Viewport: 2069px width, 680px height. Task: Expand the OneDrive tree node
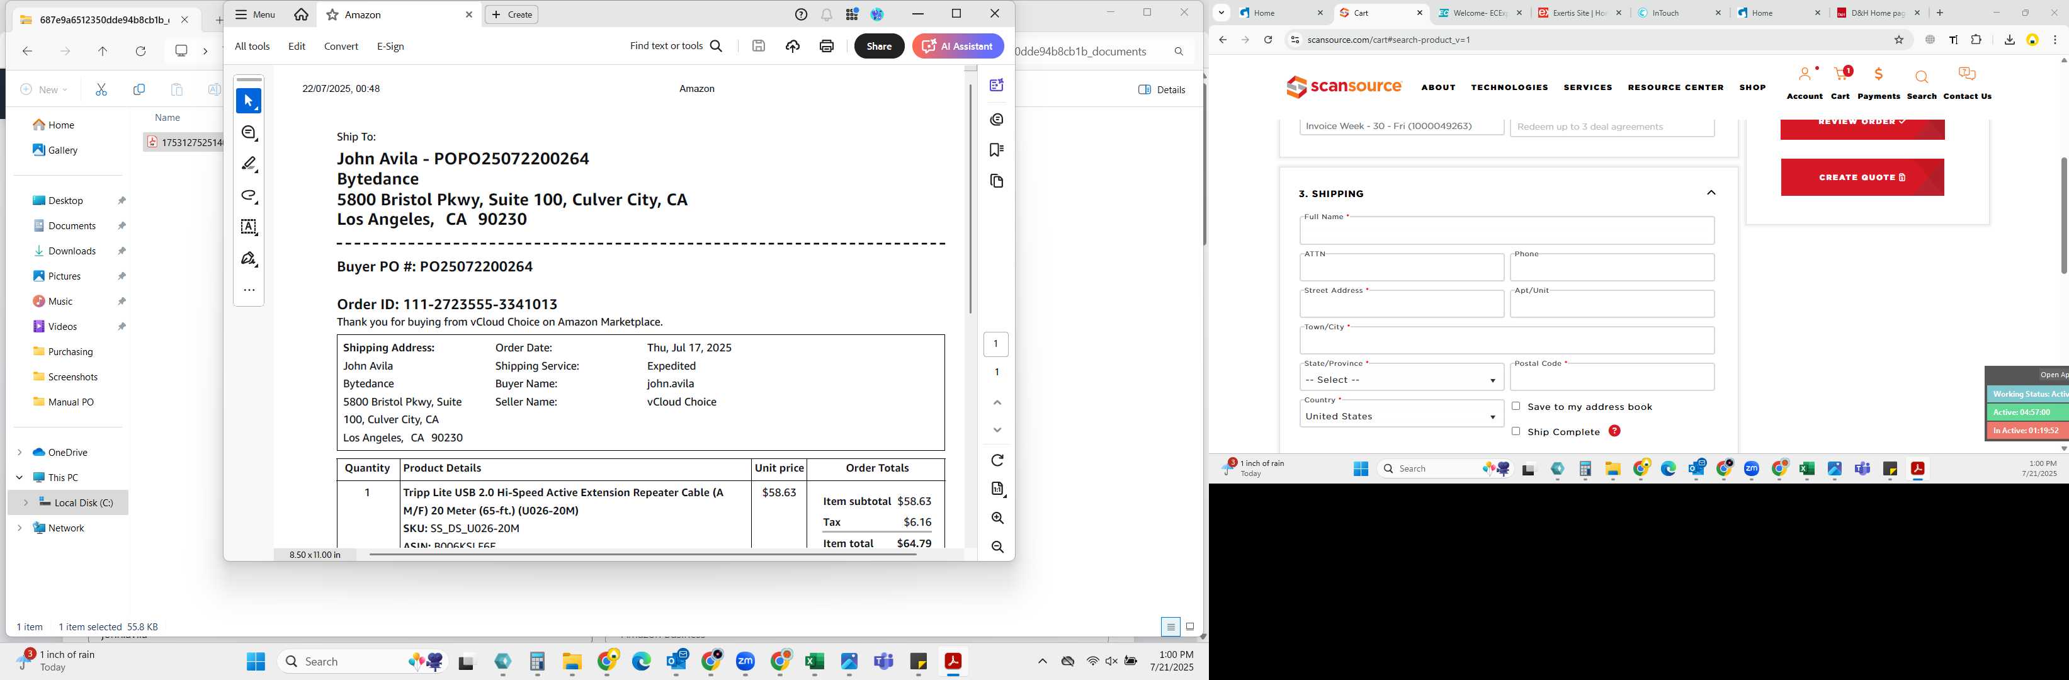(20, 452)
